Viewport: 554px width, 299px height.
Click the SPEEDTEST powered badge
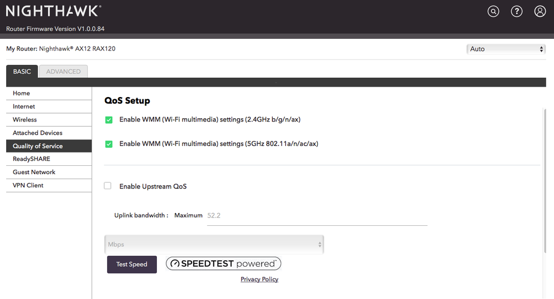(223, 264)
